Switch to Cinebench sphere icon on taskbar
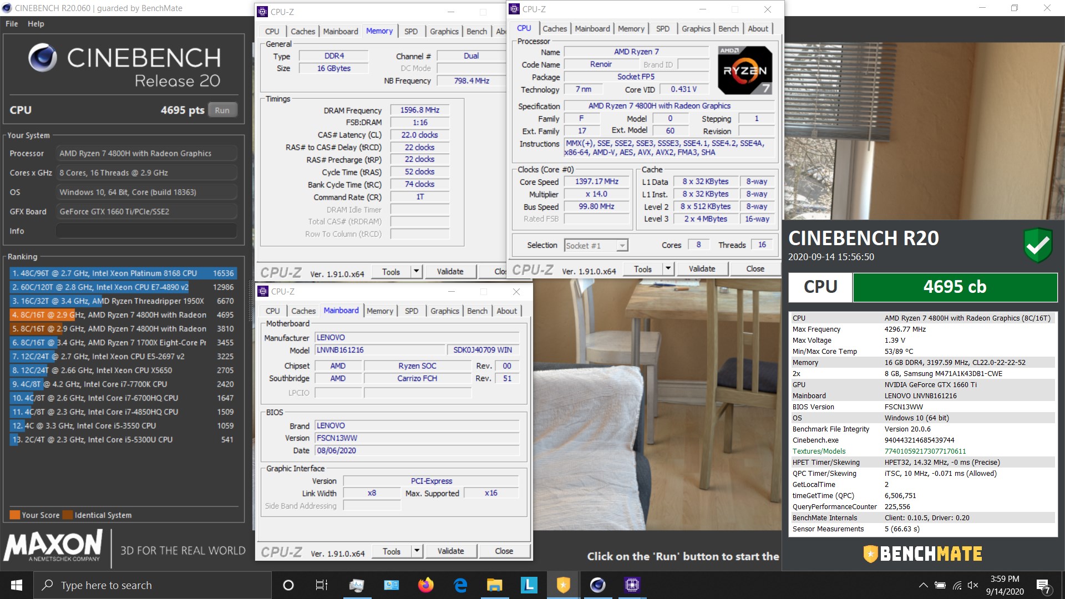Viewport: 1065px width, 599px height. coord(597,585)
